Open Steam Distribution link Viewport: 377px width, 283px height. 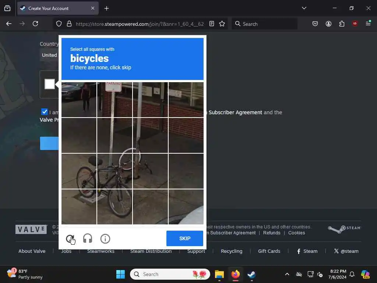[151, 251]
